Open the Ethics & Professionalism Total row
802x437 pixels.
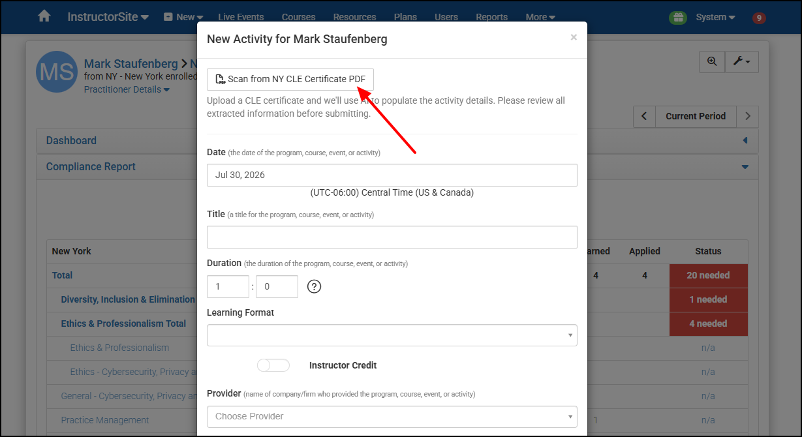point(123,324)
